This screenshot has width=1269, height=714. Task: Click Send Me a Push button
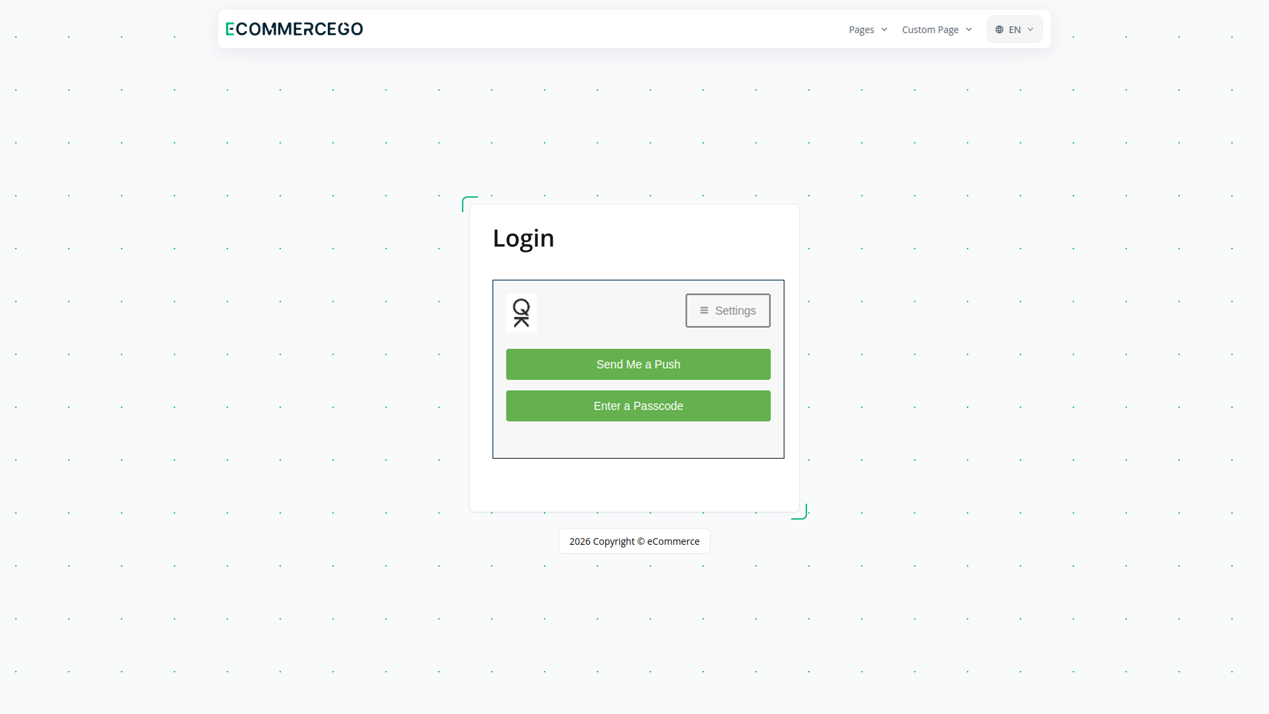(x=638, y=364)
